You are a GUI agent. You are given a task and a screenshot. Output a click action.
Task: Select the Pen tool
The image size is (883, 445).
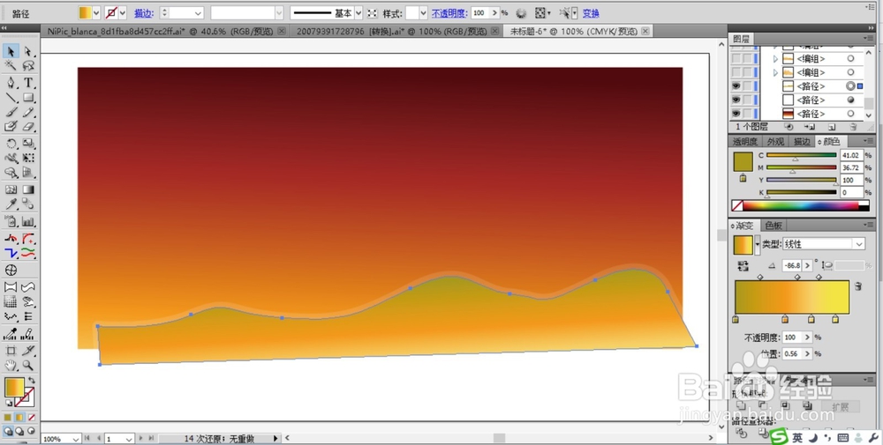(x=11, y=83)
